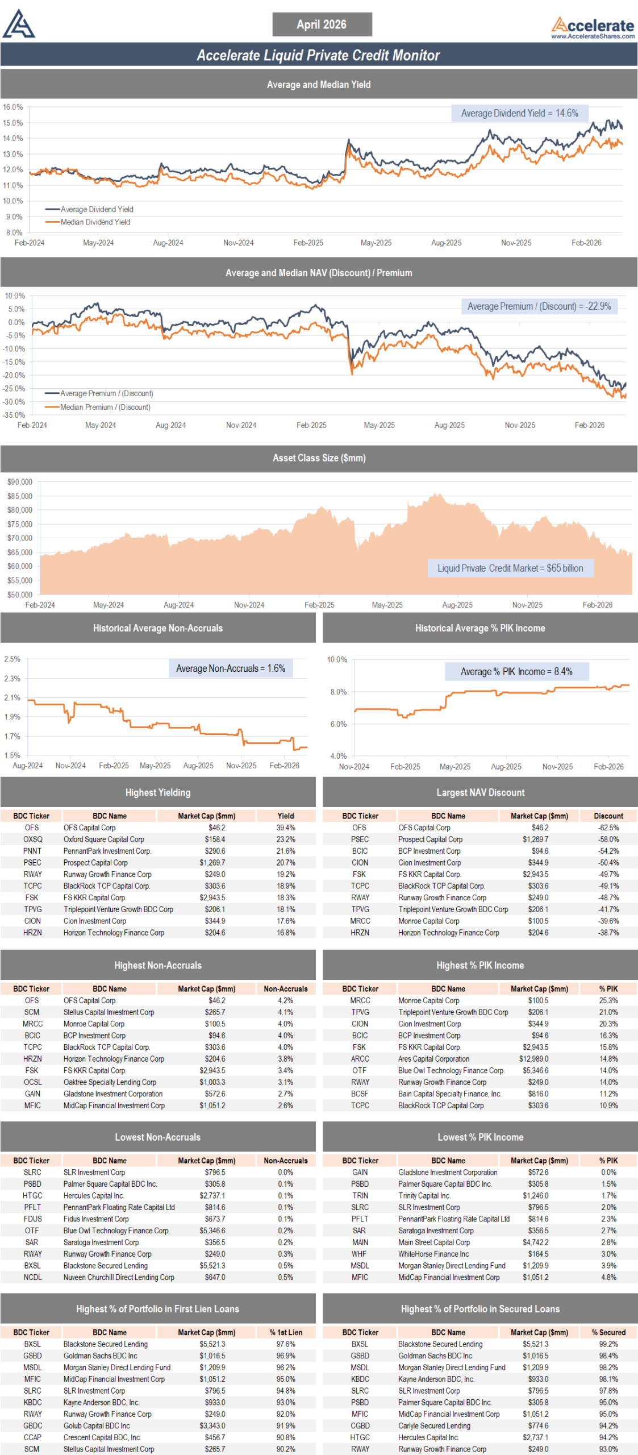Image resolution: width=638 pixels, height=1455 pixels.
Task: Select the Asset Class Size ($mm) header
Action: coord(319,458)
